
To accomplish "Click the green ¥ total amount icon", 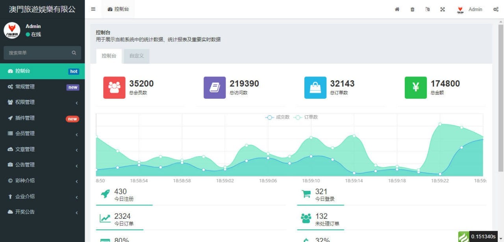I will 415,87.
